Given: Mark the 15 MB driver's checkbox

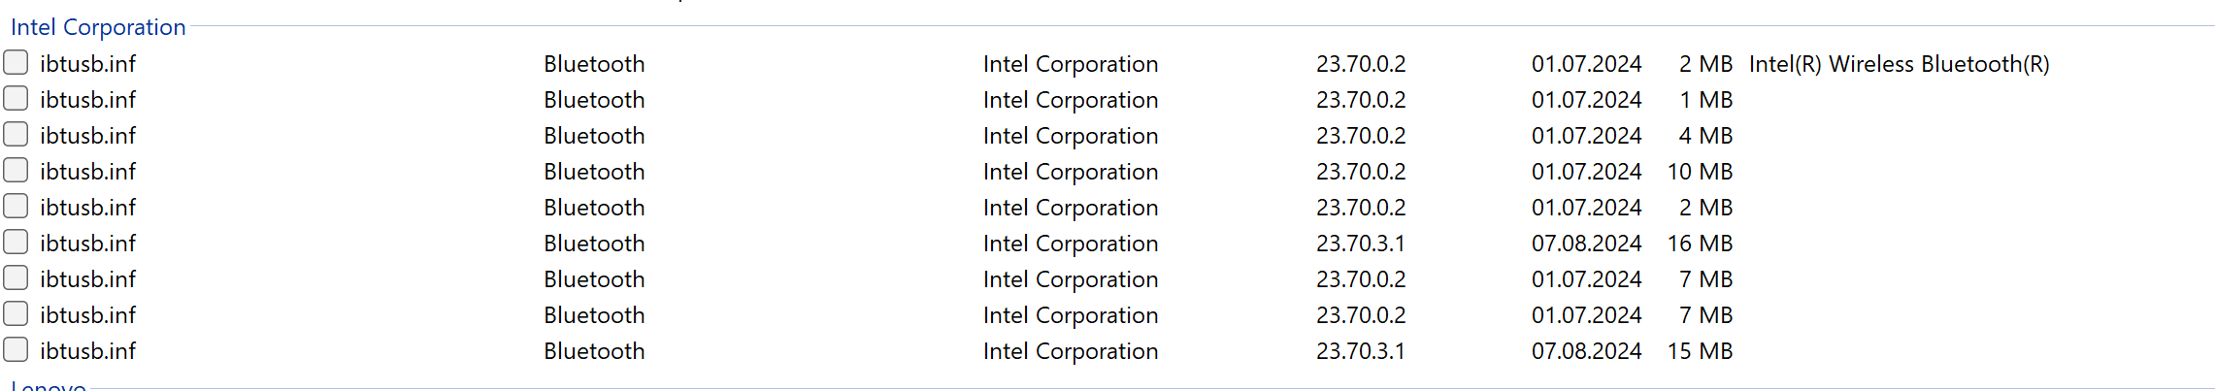Looking at the screenshot, I should (x=16, y=350).
